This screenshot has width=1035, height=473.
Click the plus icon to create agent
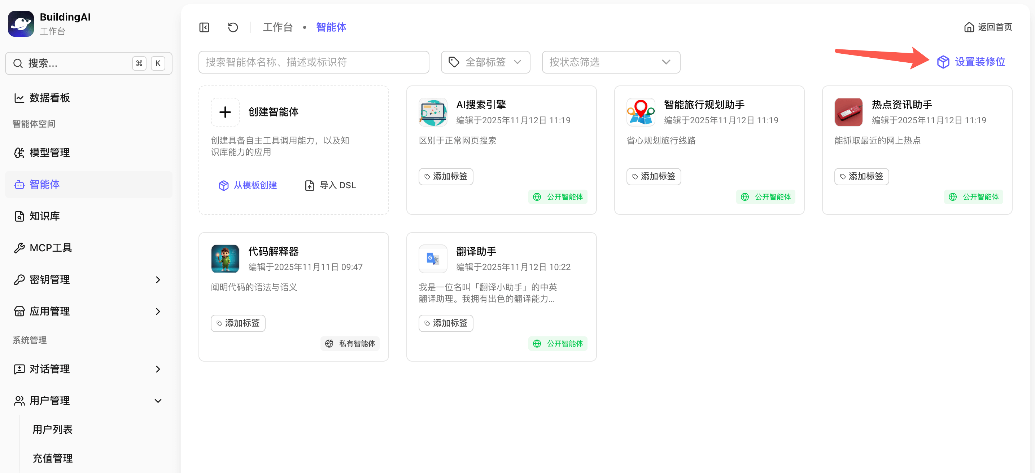[225, 112]
